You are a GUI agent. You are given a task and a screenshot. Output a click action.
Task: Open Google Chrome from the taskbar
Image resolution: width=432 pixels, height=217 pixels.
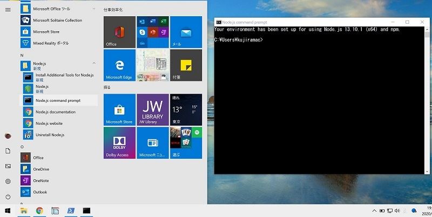coord(39,211)
